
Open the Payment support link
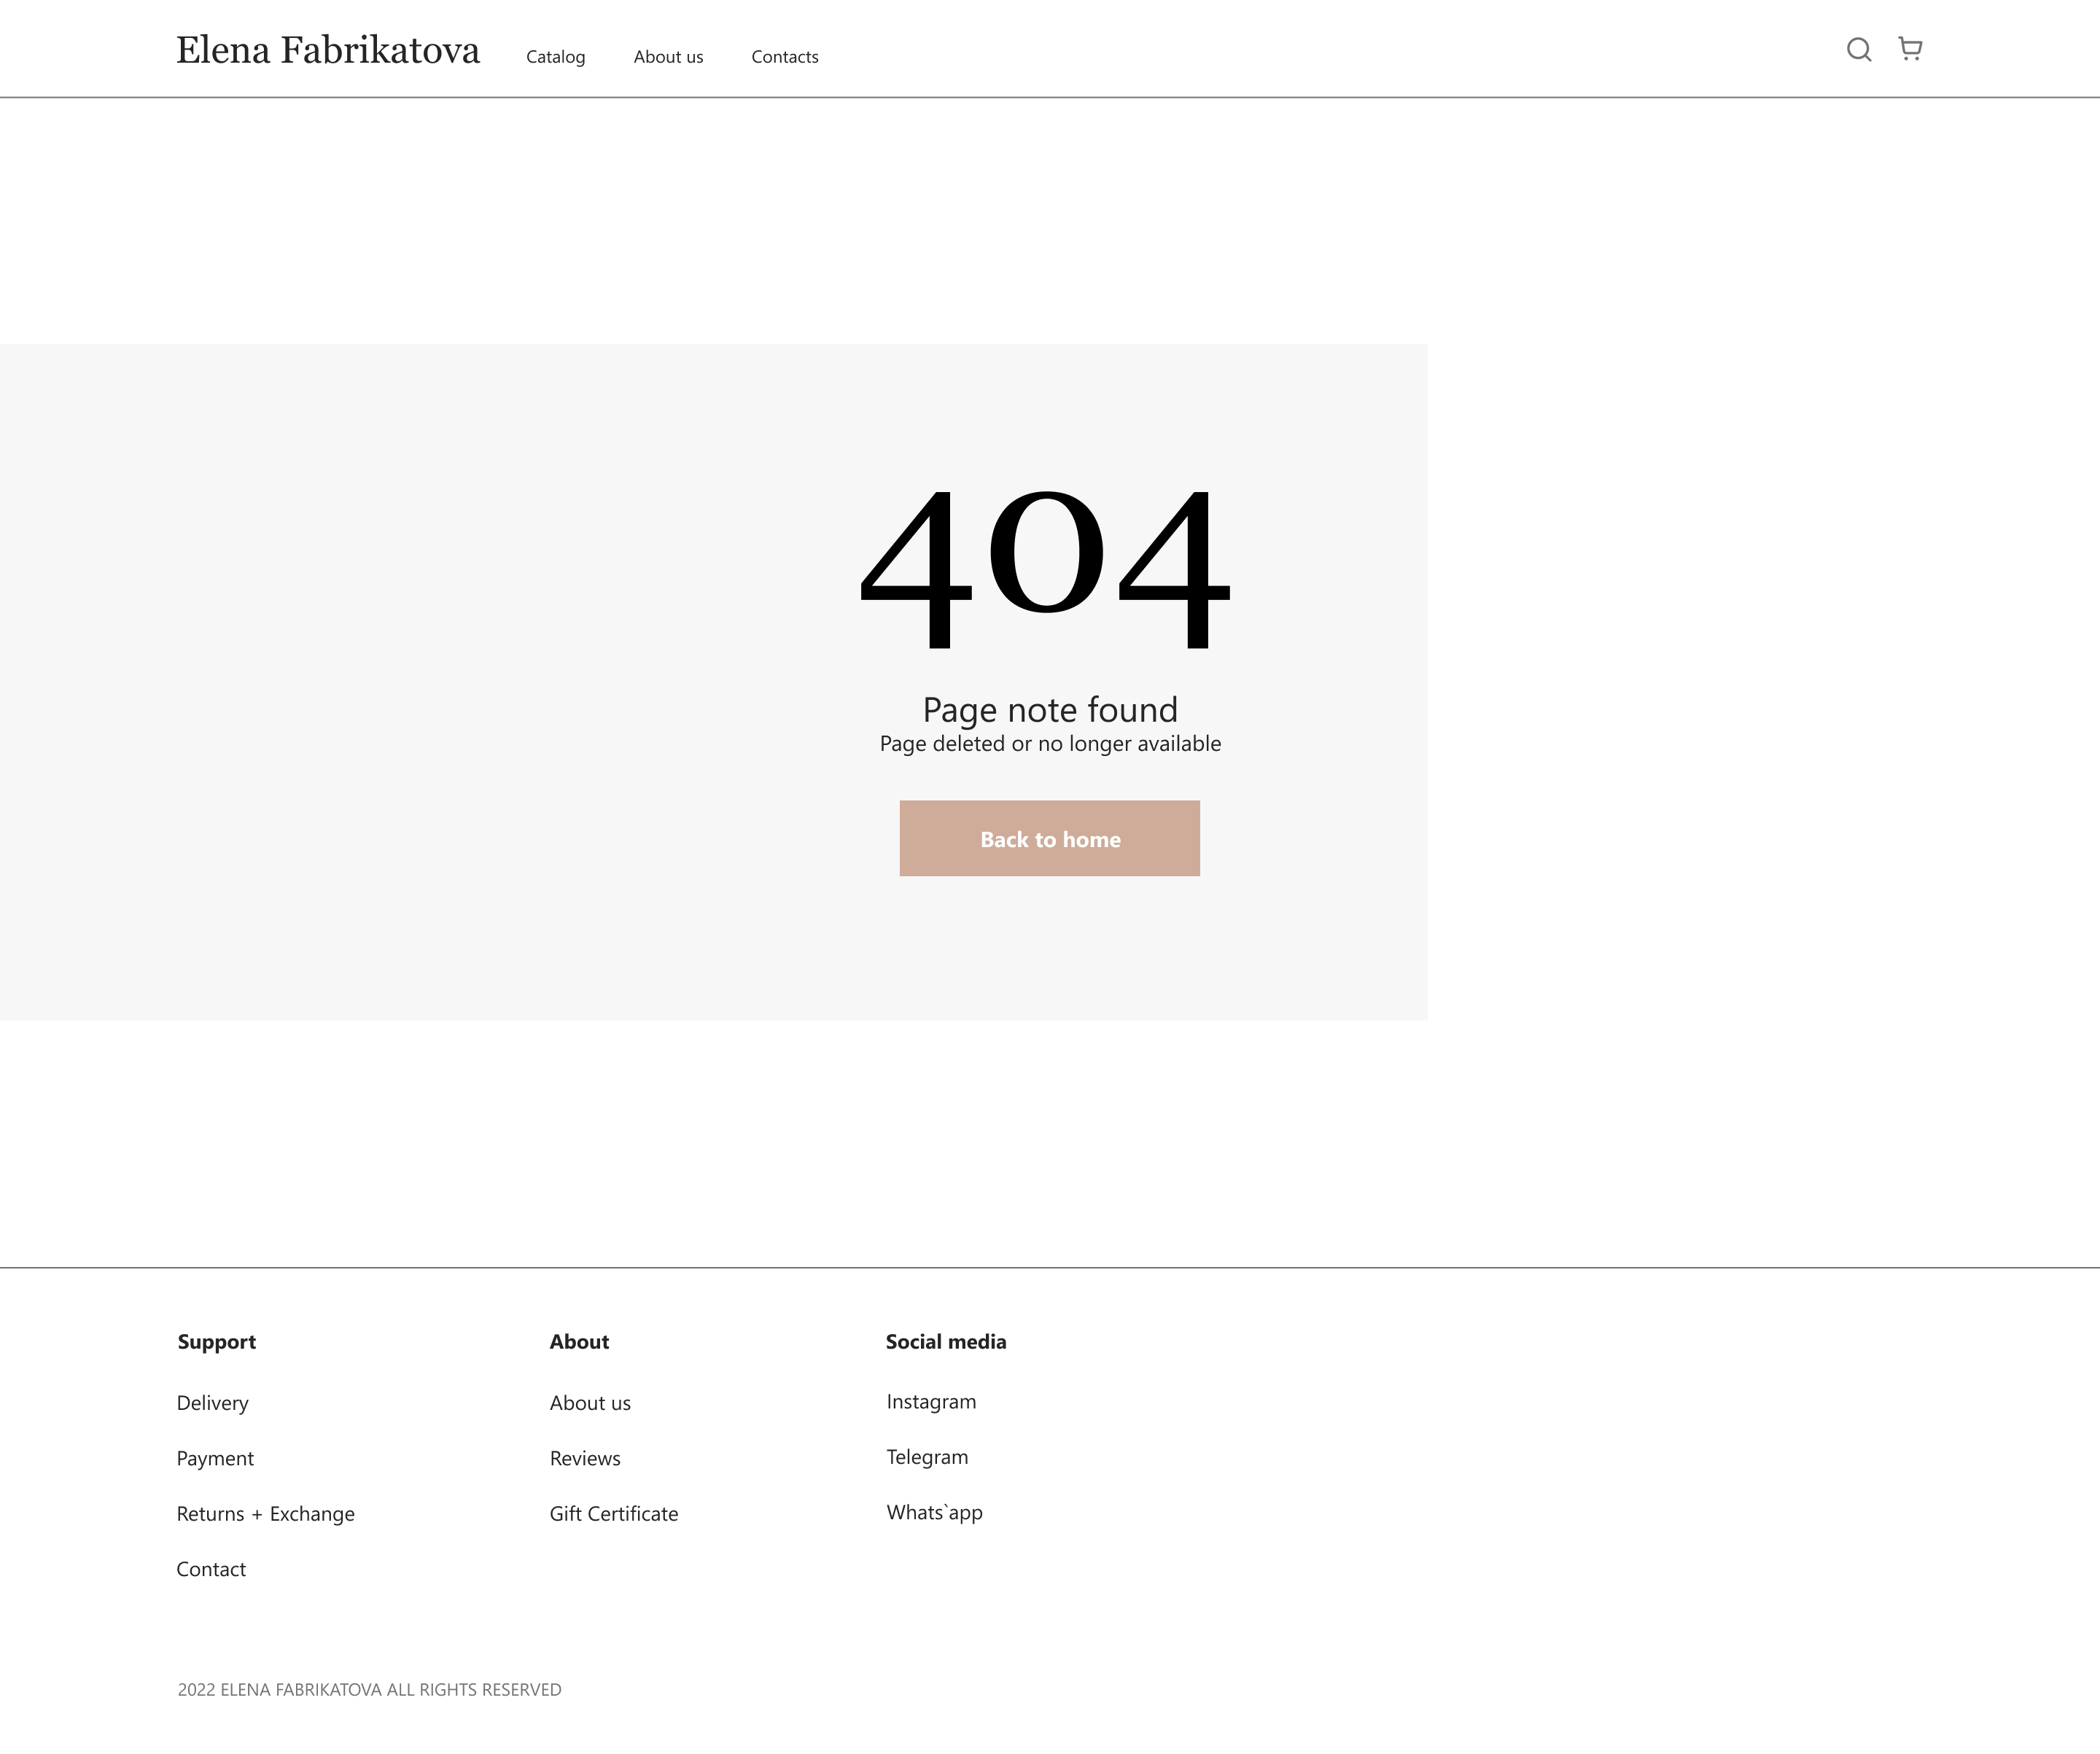215,1457
